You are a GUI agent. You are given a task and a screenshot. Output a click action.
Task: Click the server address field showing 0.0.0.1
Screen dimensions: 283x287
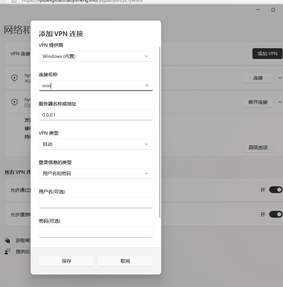96,115
